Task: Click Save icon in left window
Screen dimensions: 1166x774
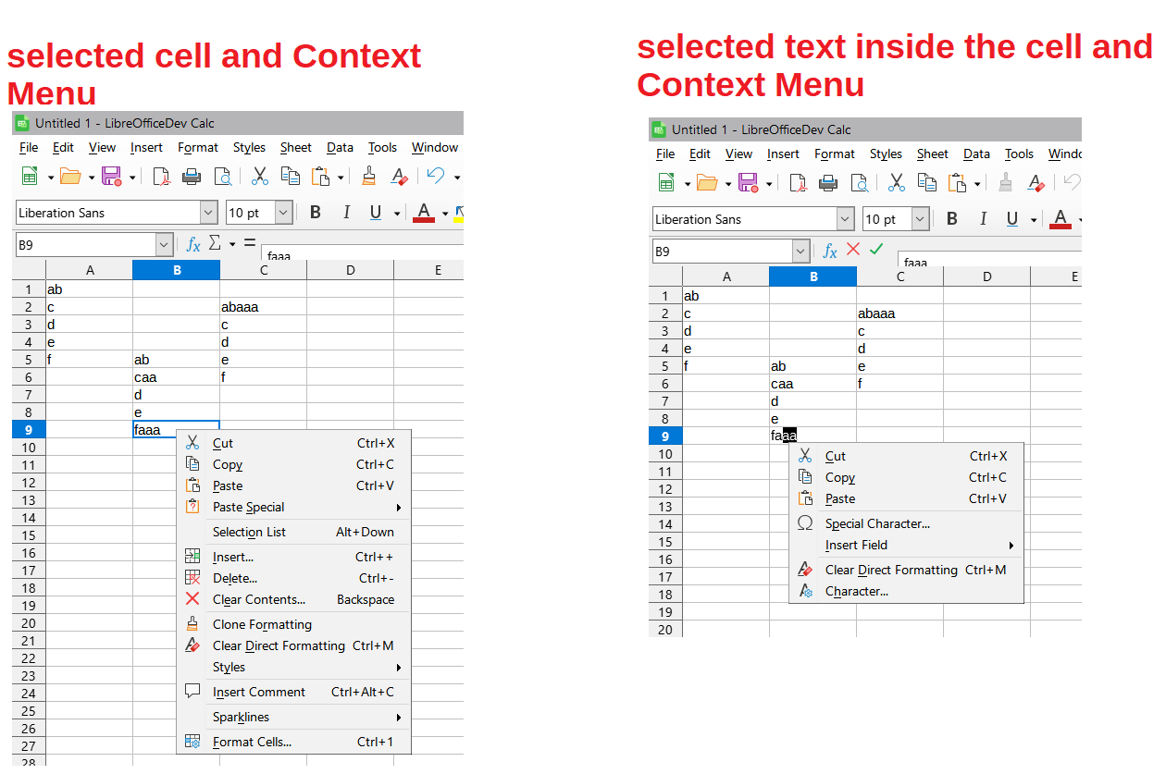Action: tap(112, 176)
